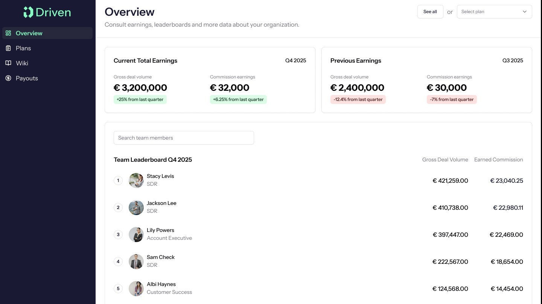This screenshot has height=304, width=542.
Task: Click the chevron arrow in Select plan
Action: click(524, 12)
